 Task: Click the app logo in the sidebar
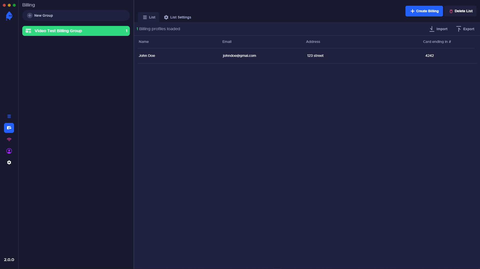click(9, 16)
